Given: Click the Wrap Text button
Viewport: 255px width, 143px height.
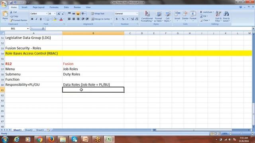Looking at the screenshot, I should point(98,14).
